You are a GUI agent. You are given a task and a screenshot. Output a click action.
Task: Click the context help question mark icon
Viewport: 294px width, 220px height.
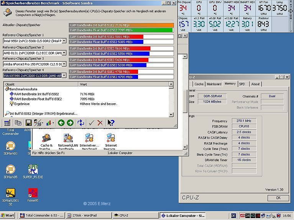click(111, 123)
